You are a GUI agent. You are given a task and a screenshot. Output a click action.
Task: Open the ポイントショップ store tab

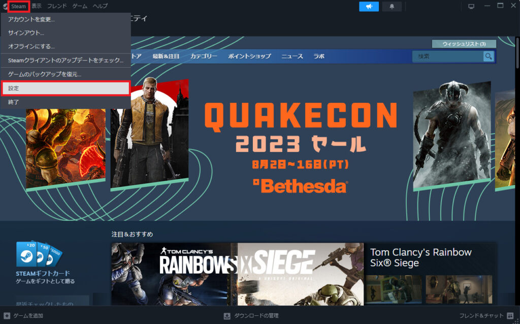(x=249, y=56)
